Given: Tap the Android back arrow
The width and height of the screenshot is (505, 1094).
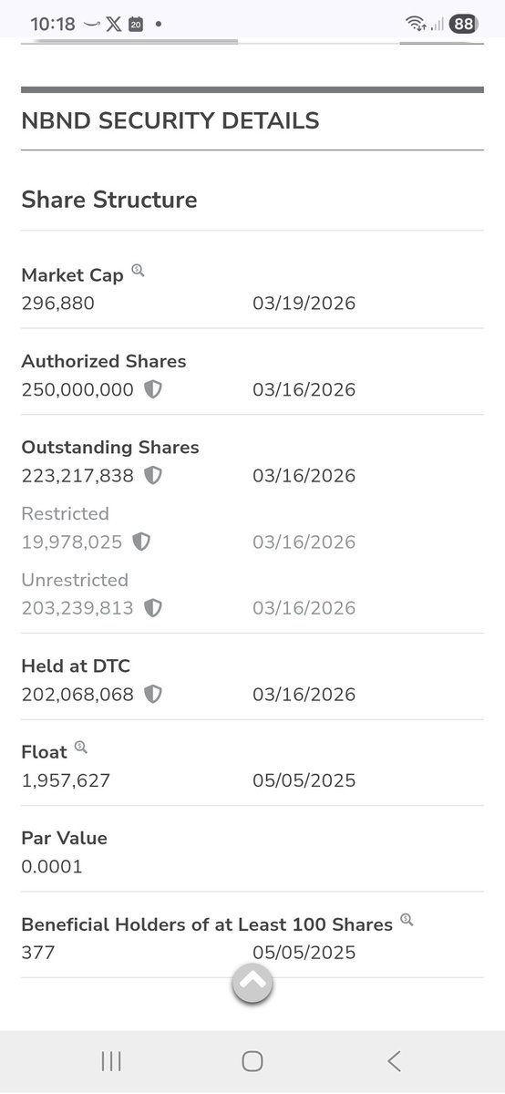Looking at the screenshot, I should [x=394, y=1060].
